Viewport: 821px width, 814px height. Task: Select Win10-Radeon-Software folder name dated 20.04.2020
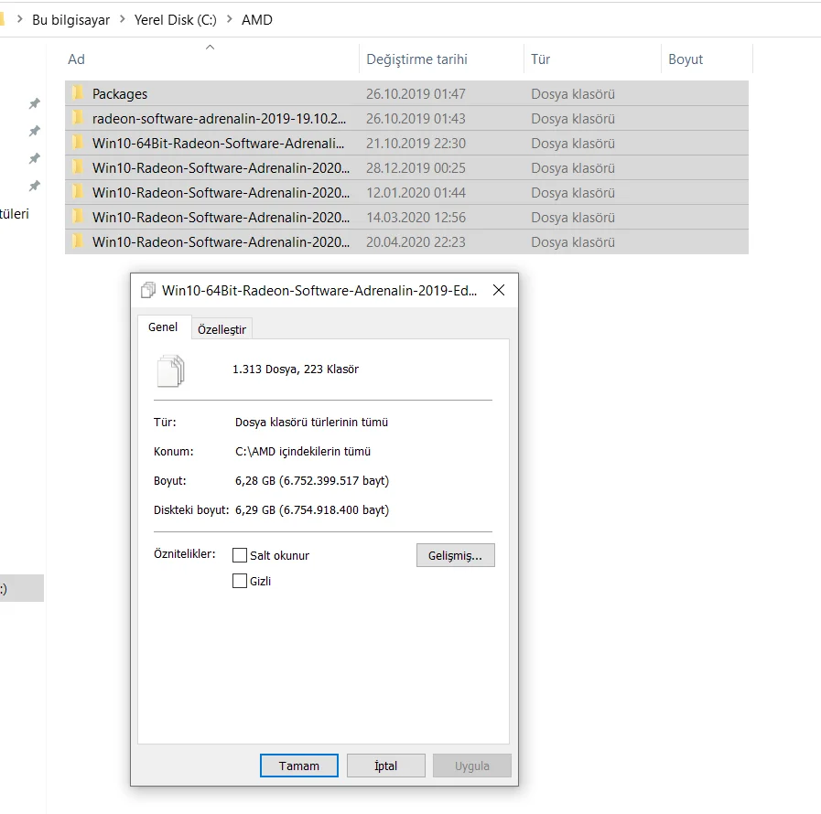click(221, 241)
